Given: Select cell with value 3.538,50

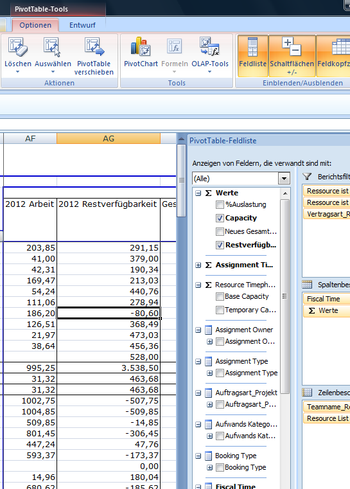Looking at the screenshot, I should click(x=109, y=368).
